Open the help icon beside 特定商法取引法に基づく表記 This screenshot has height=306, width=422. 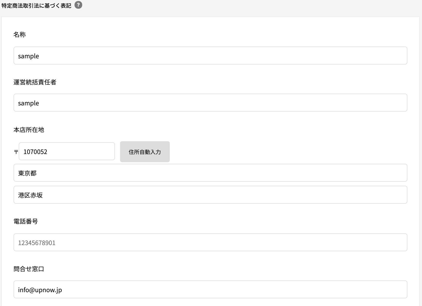click(78, 5)
